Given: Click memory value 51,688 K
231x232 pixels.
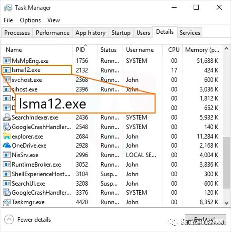Looking at the screenshot, I should tap(207, 61).
